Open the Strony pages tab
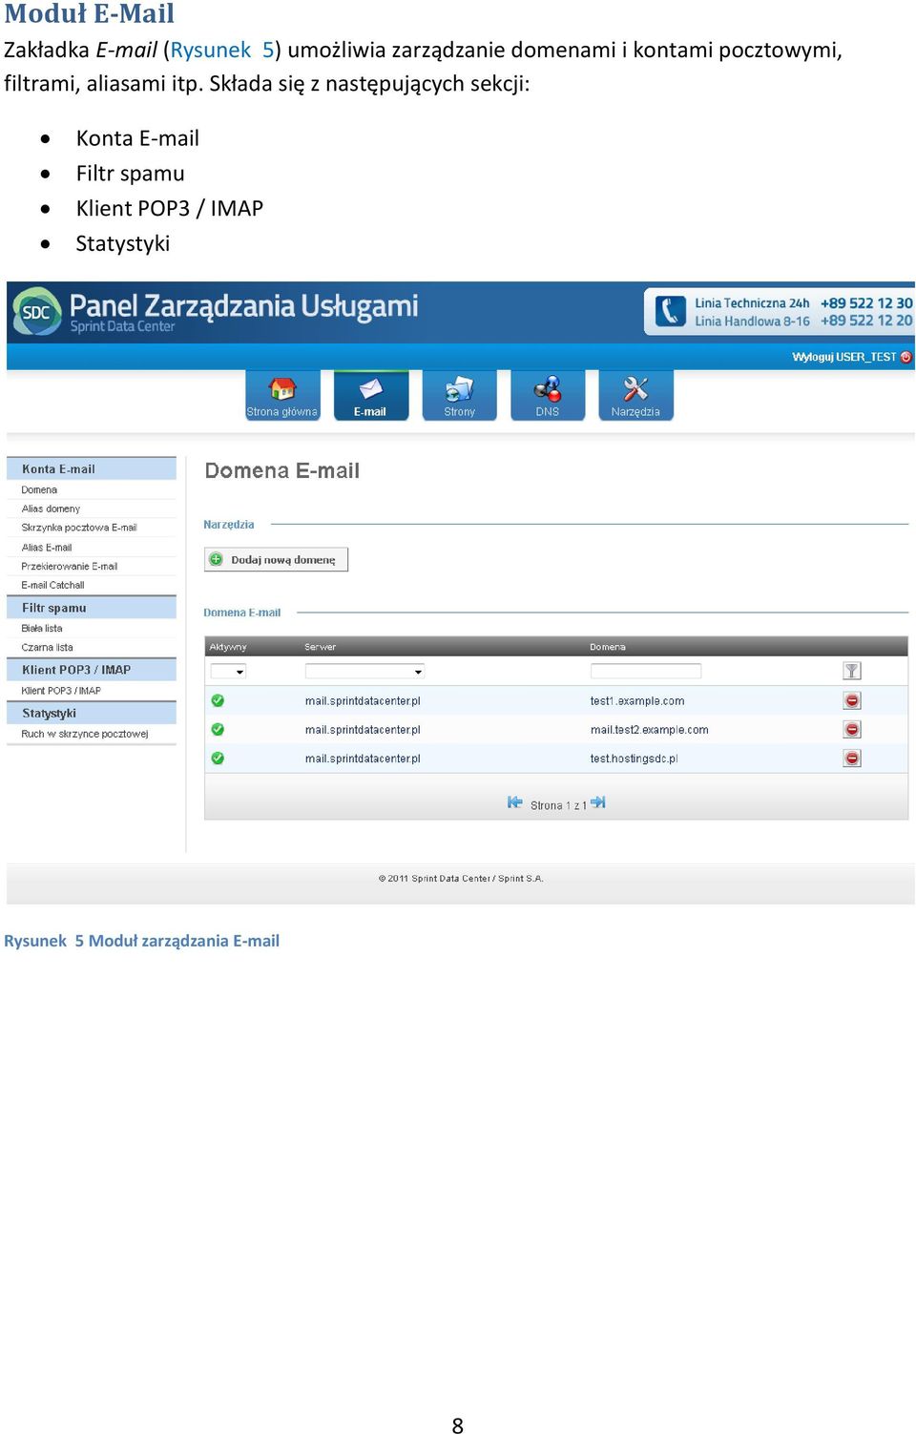 pos(459,395)
